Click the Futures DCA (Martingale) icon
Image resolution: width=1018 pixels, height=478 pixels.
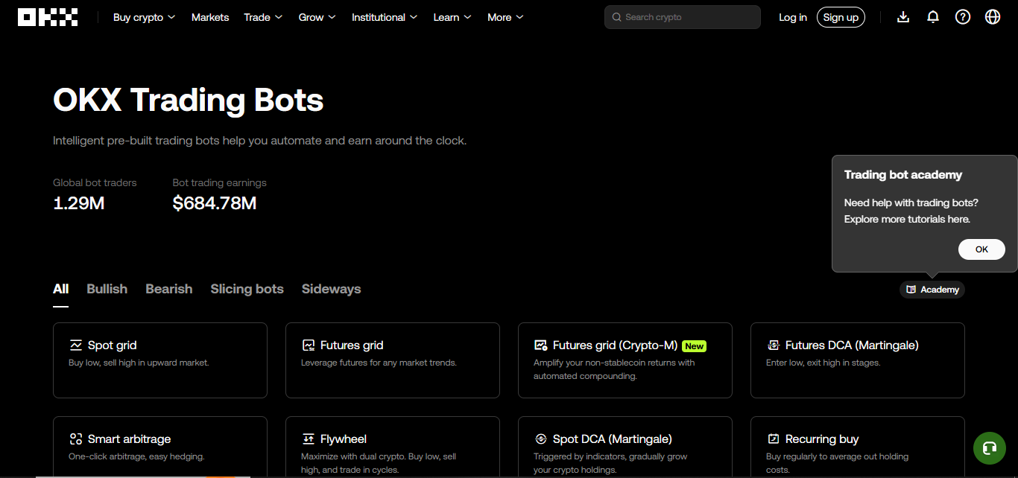click(x=774, y=345)
